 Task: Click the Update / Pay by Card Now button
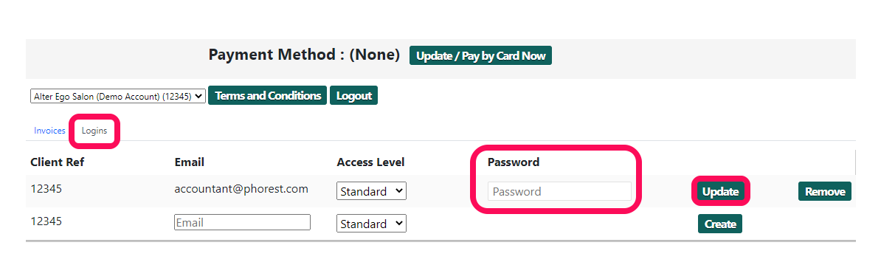pyautogui.click(x=480, y=55)
